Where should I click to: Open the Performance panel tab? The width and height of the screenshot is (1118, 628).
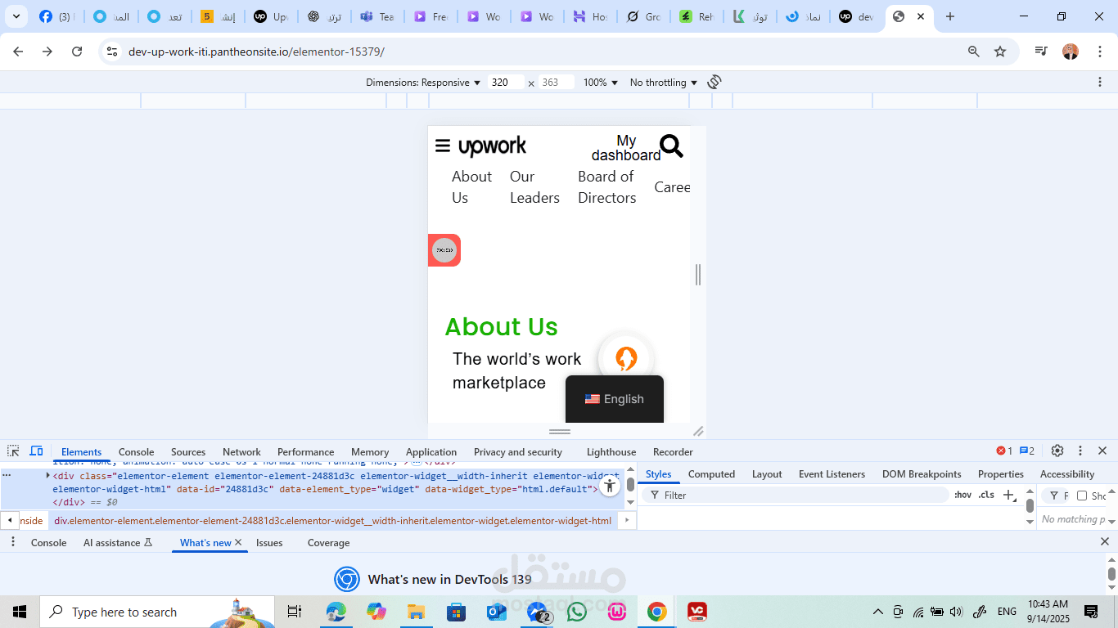tap(305, 451)
